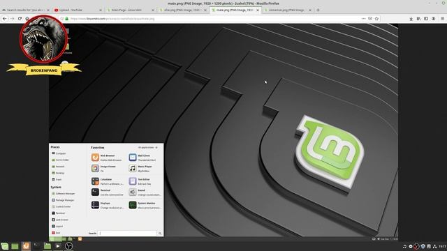Open the Firefox downloads panel
The height and width of the screenshot is (251, 447).
[x=411, y=19]
